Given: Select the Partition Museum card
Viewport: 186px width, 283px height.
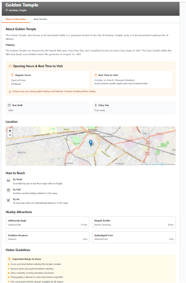Looking at the screenshot, I should (x=47, y=237).
